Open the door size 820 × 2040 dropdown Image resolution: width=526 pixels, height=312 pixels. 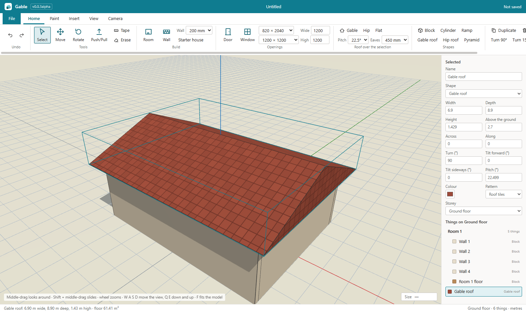tap(276, 31)
